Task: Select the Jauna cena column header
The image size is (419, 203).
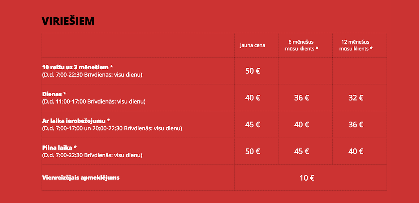Action: pos(253,45)
